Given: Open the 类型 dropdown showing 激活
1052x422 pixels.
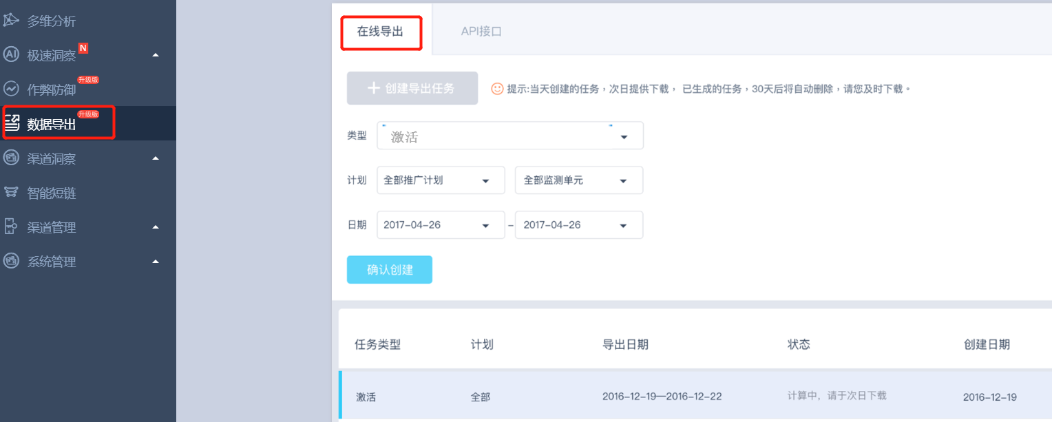Looking at the screenshot, I should click(x=510, y=136).
